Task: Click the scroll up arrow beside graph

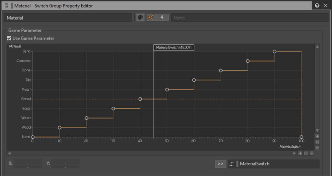Action: point(317,47)
